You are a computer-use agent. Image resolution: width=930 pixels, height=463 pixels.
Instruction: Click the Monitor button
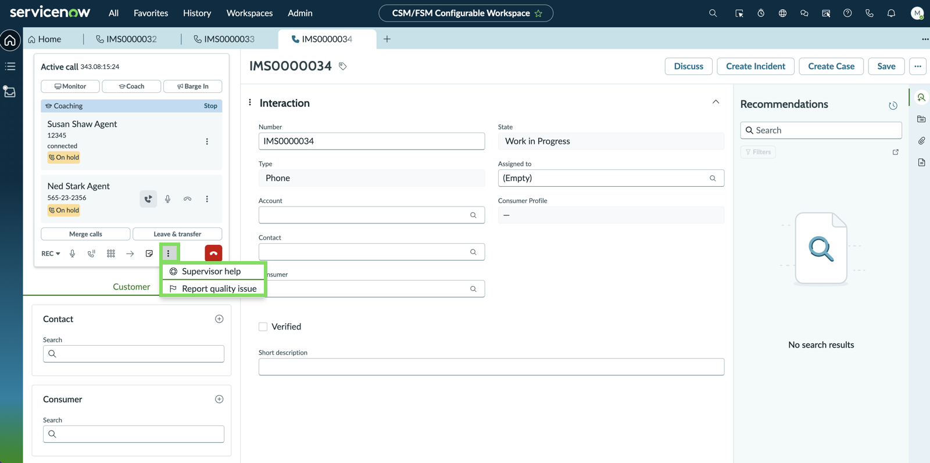point(70,86)
